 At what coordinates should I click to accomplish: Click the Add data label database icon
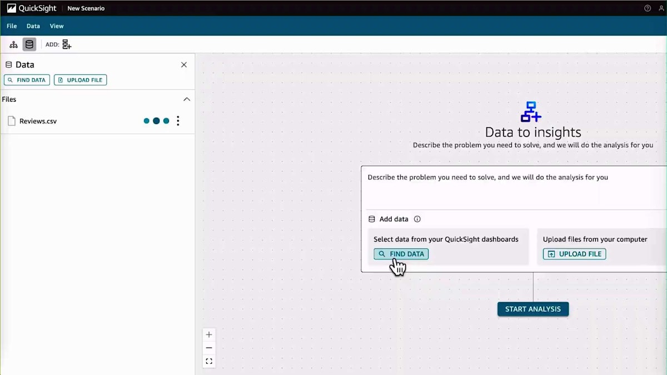(372, 219)
